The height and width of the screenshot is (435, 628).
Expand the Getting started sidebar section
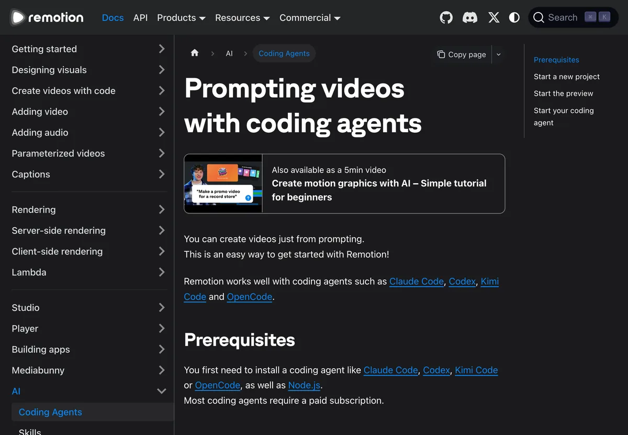pos(89,49)
